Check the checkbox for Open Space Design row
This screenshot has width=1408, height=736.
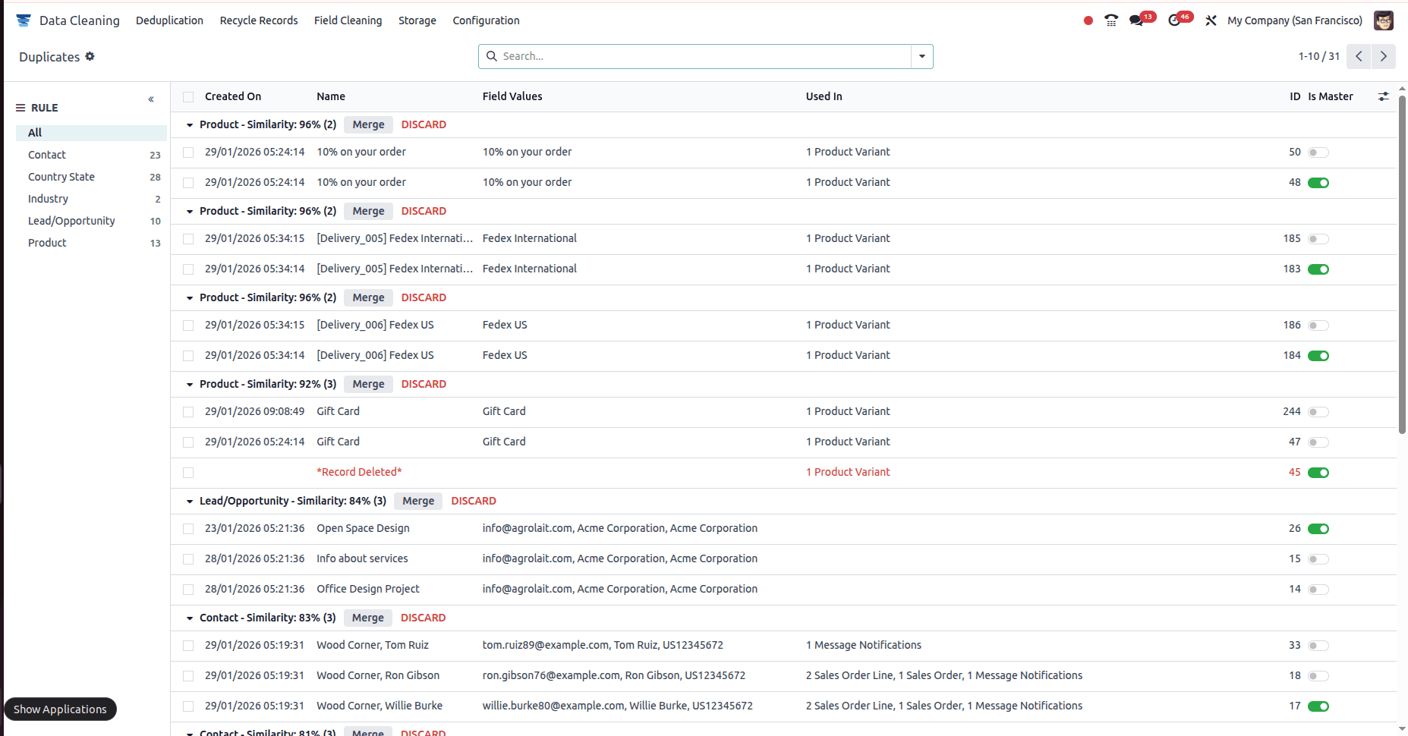tap(187, 528)
